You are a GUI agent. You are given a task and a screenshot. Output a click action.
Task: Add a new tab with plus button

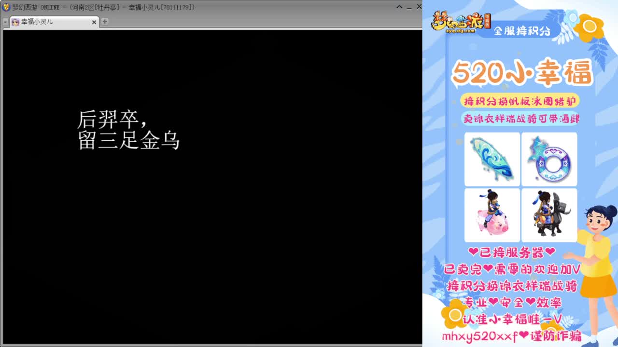coord(105,21)
